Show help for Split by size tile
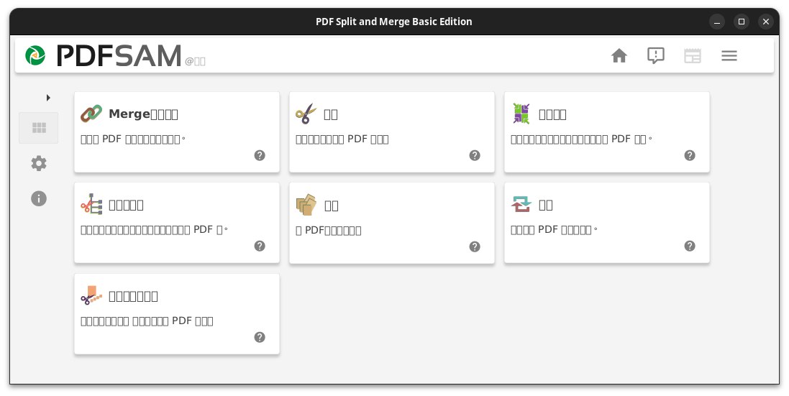The width and height of the screenshot is (789, 396). click(x=260, y=337)
